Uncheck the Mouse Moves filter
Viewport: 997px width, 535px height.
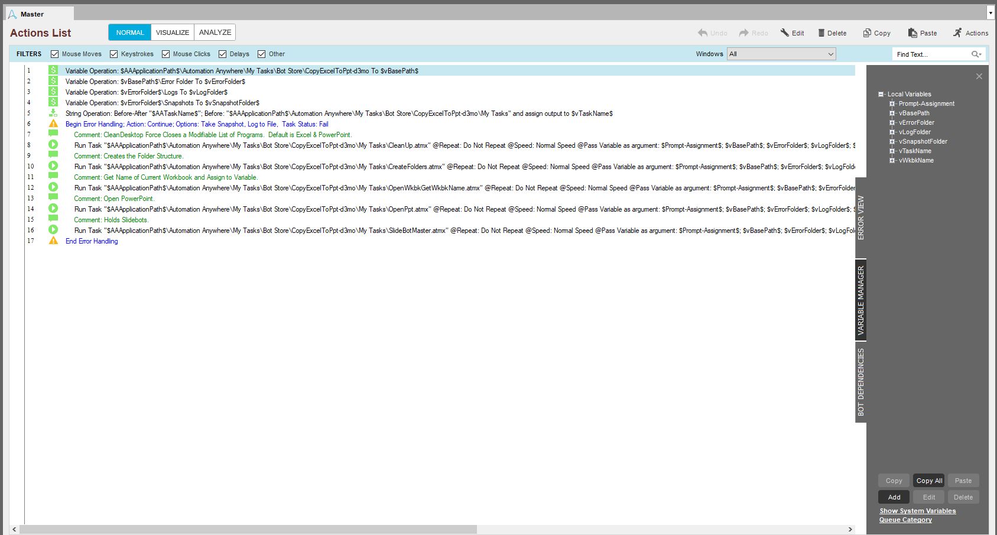coord(55,54)
